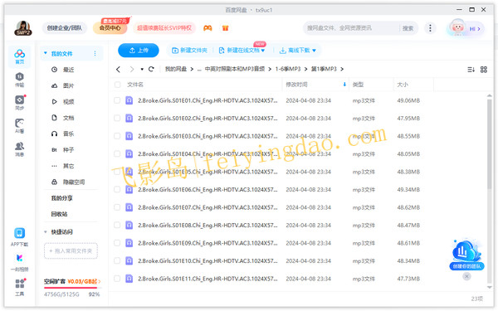Screen dimensions: 498x311
Task: Click the create-your-team cloud badge
Action: click(x=466, y=255)
